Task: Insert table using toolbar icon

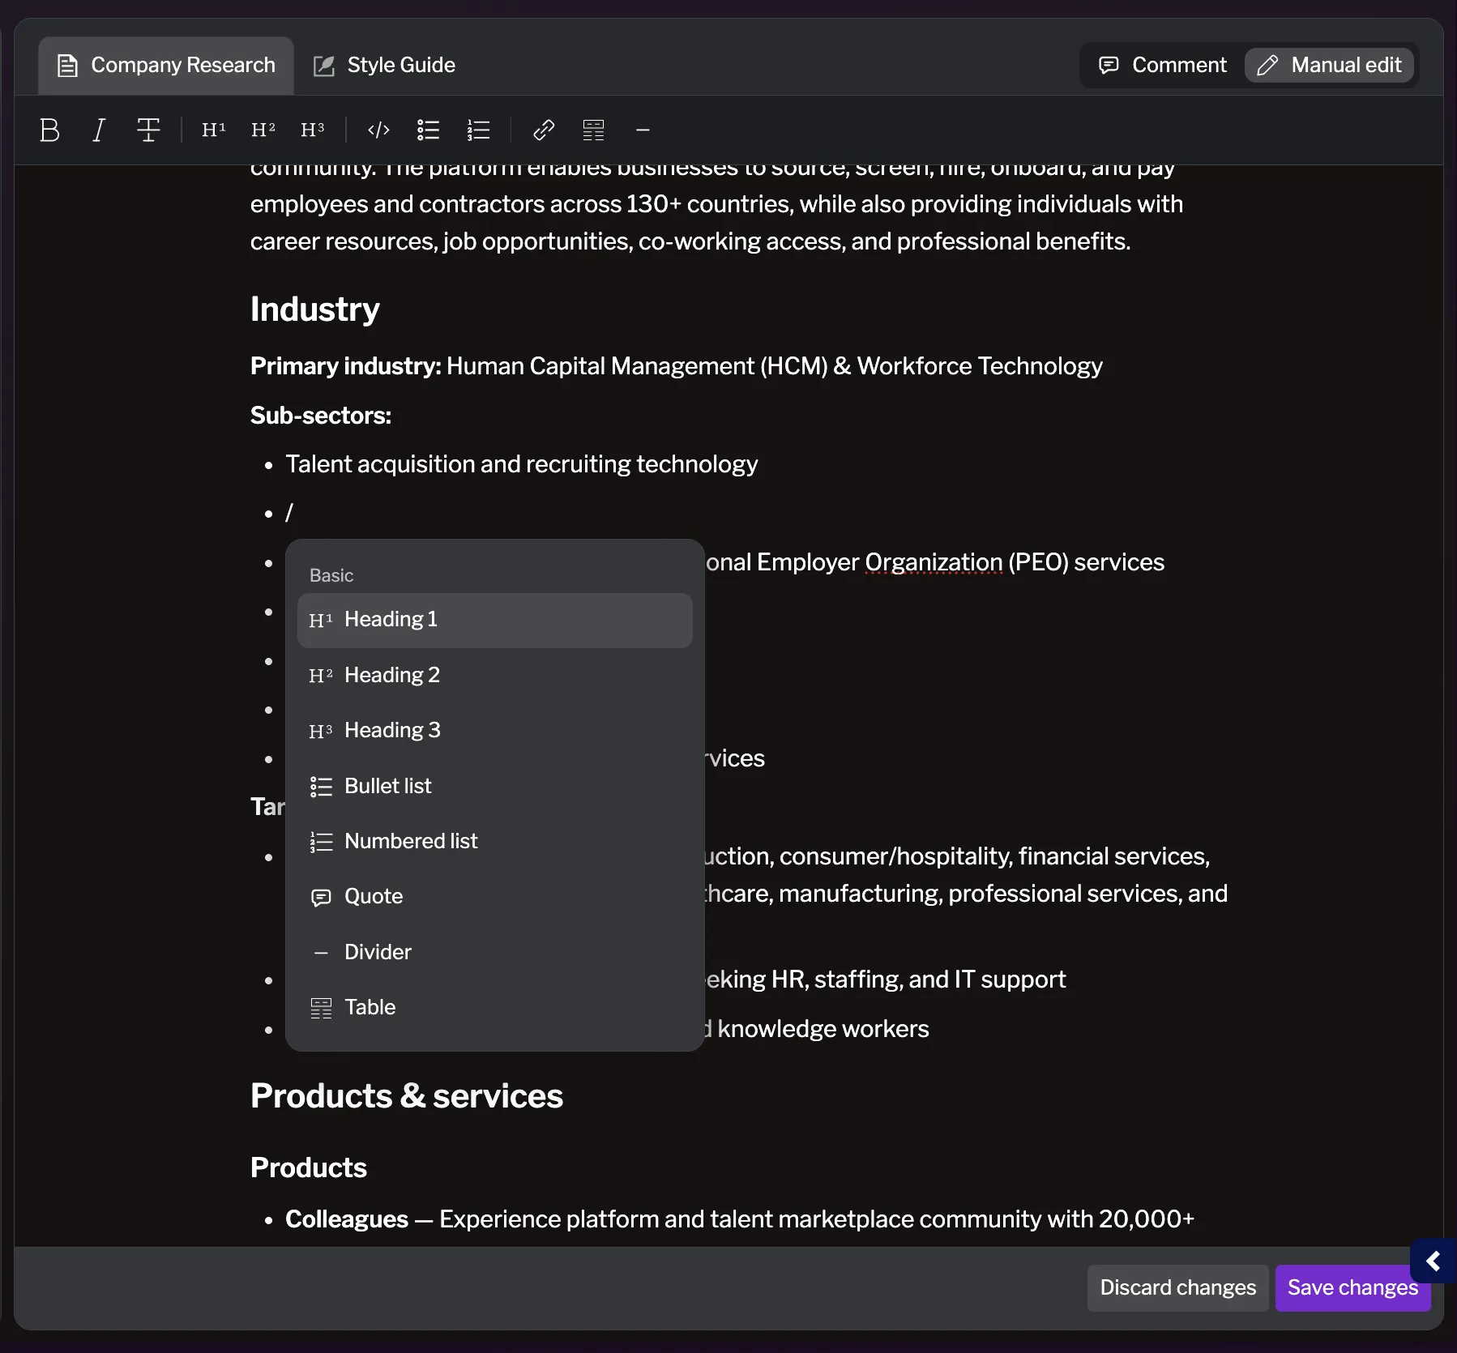Action: click(x=593, y=130)
